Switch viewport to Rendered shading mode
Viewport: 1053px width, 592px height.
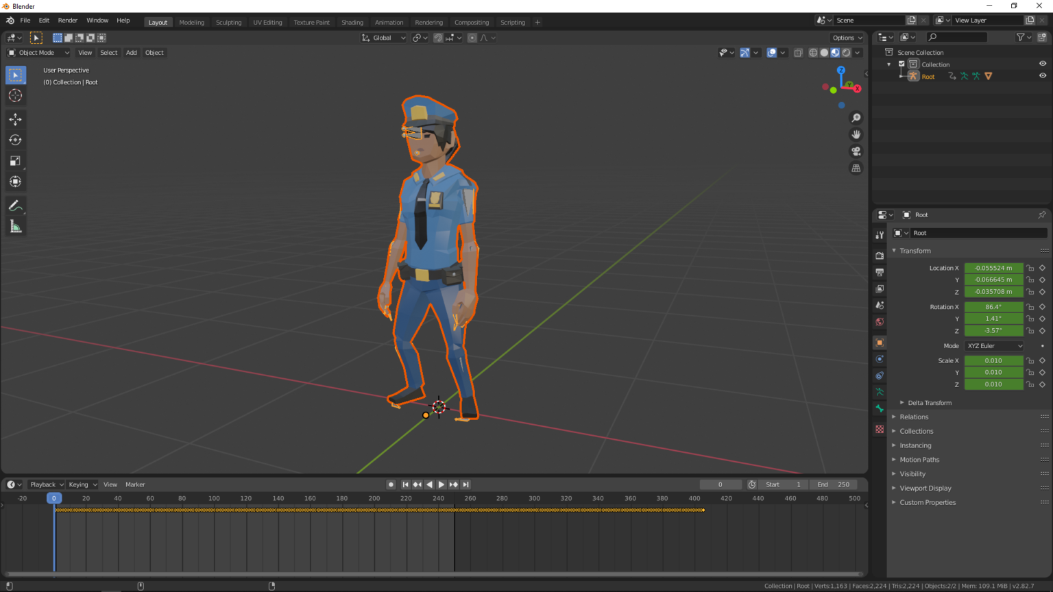click(x=846, y=52)
